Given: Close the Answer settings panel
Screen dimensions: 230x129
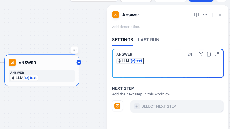Looking at the screenshot, I should pyautogui.click(x=220, y=15).
